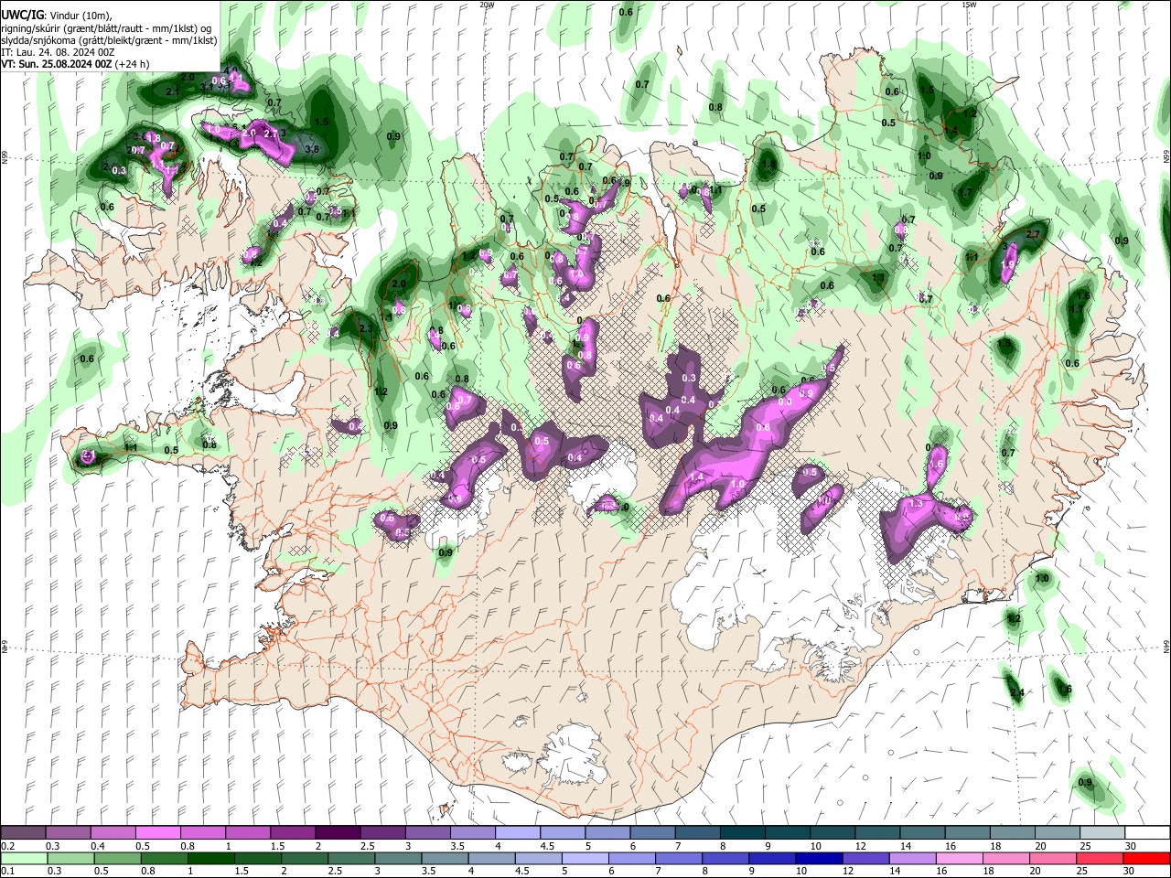Pick the violet rain-scale swatch between 12 and 14
Image resolution: width=1171 pixels, height=878 pixels.
click(865, 859)
